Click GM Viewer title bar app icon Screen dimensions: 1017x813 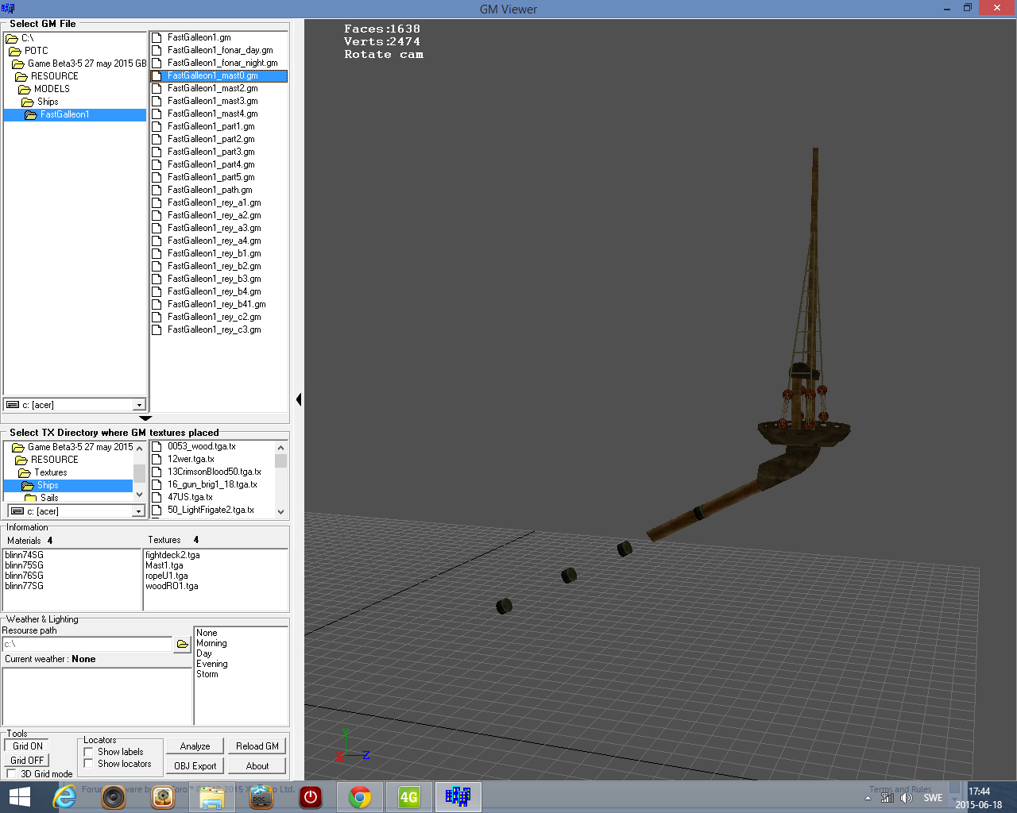(8, 9)
